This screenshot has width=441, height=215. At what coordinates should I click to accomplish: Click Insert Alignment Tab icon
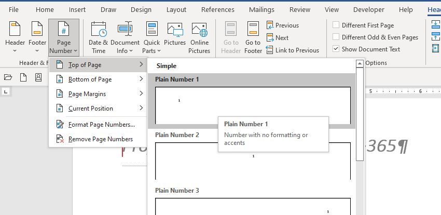coord(435,48)
